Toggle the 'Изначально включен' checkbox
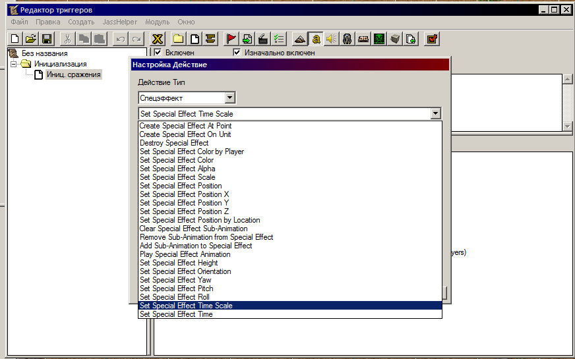575x359 pixels. [237, 53]
